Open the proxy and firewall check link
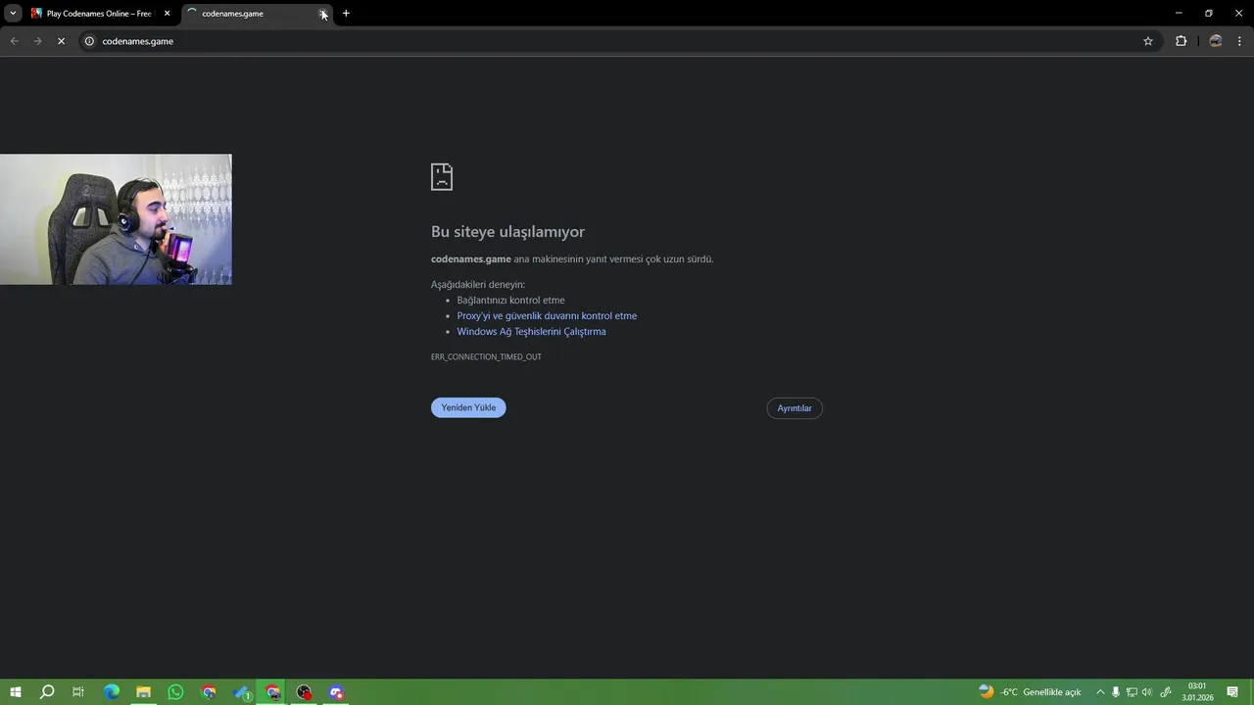The image size is (1254, 705). tap(547, 316)
